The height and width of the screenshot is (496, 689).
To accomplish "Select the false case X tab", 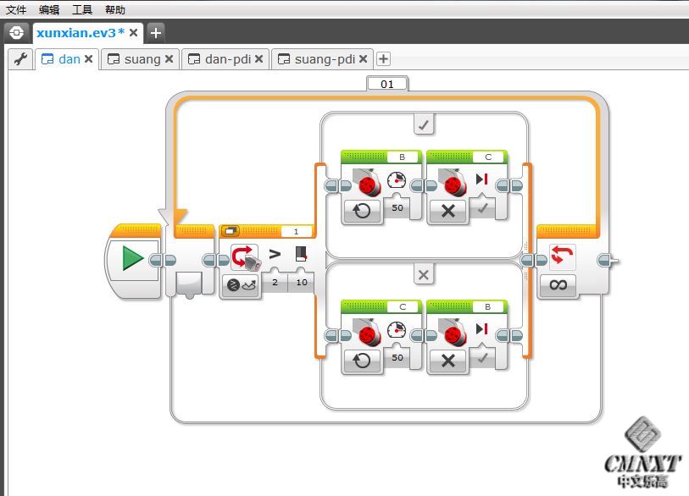I will (424, 275).
